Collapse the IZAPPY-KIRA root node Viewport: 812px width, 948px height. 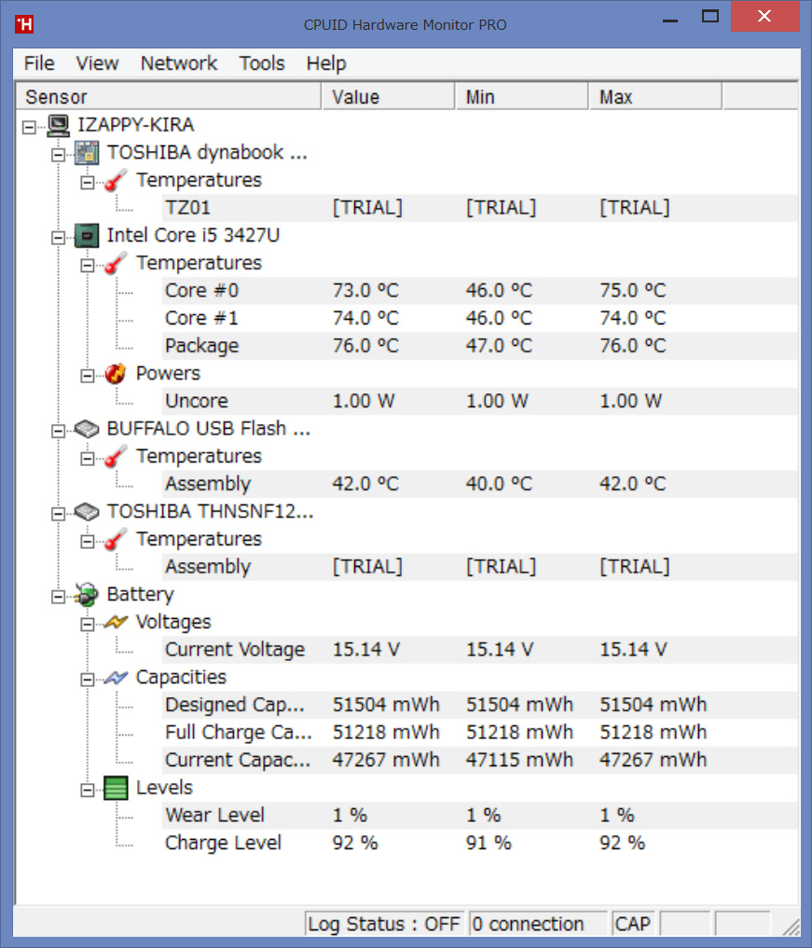click(x=29, y=126)
